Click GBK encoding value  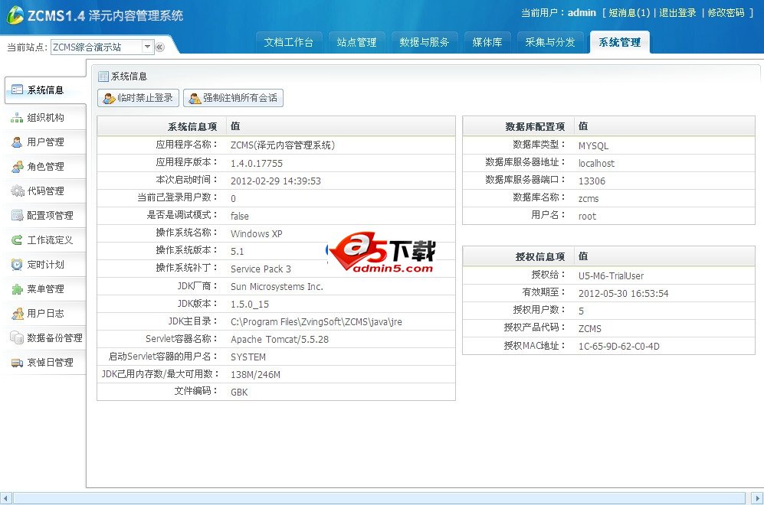[x=239, y=392]
